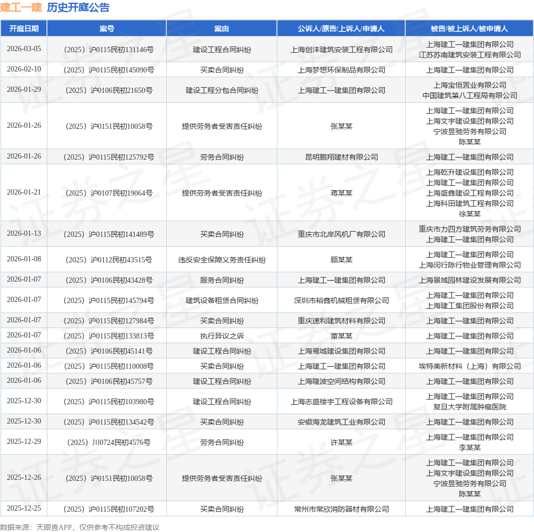Select case number 沪0106民初45141号
Viewport: 534px width, 532px height.
tap(108, 351)
